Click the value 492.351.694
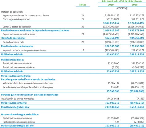Screen dimensions: 146x128 tap(112, 38)
